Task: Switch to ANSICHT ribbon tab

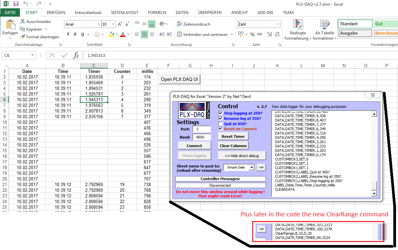Action: pos(239,12)
